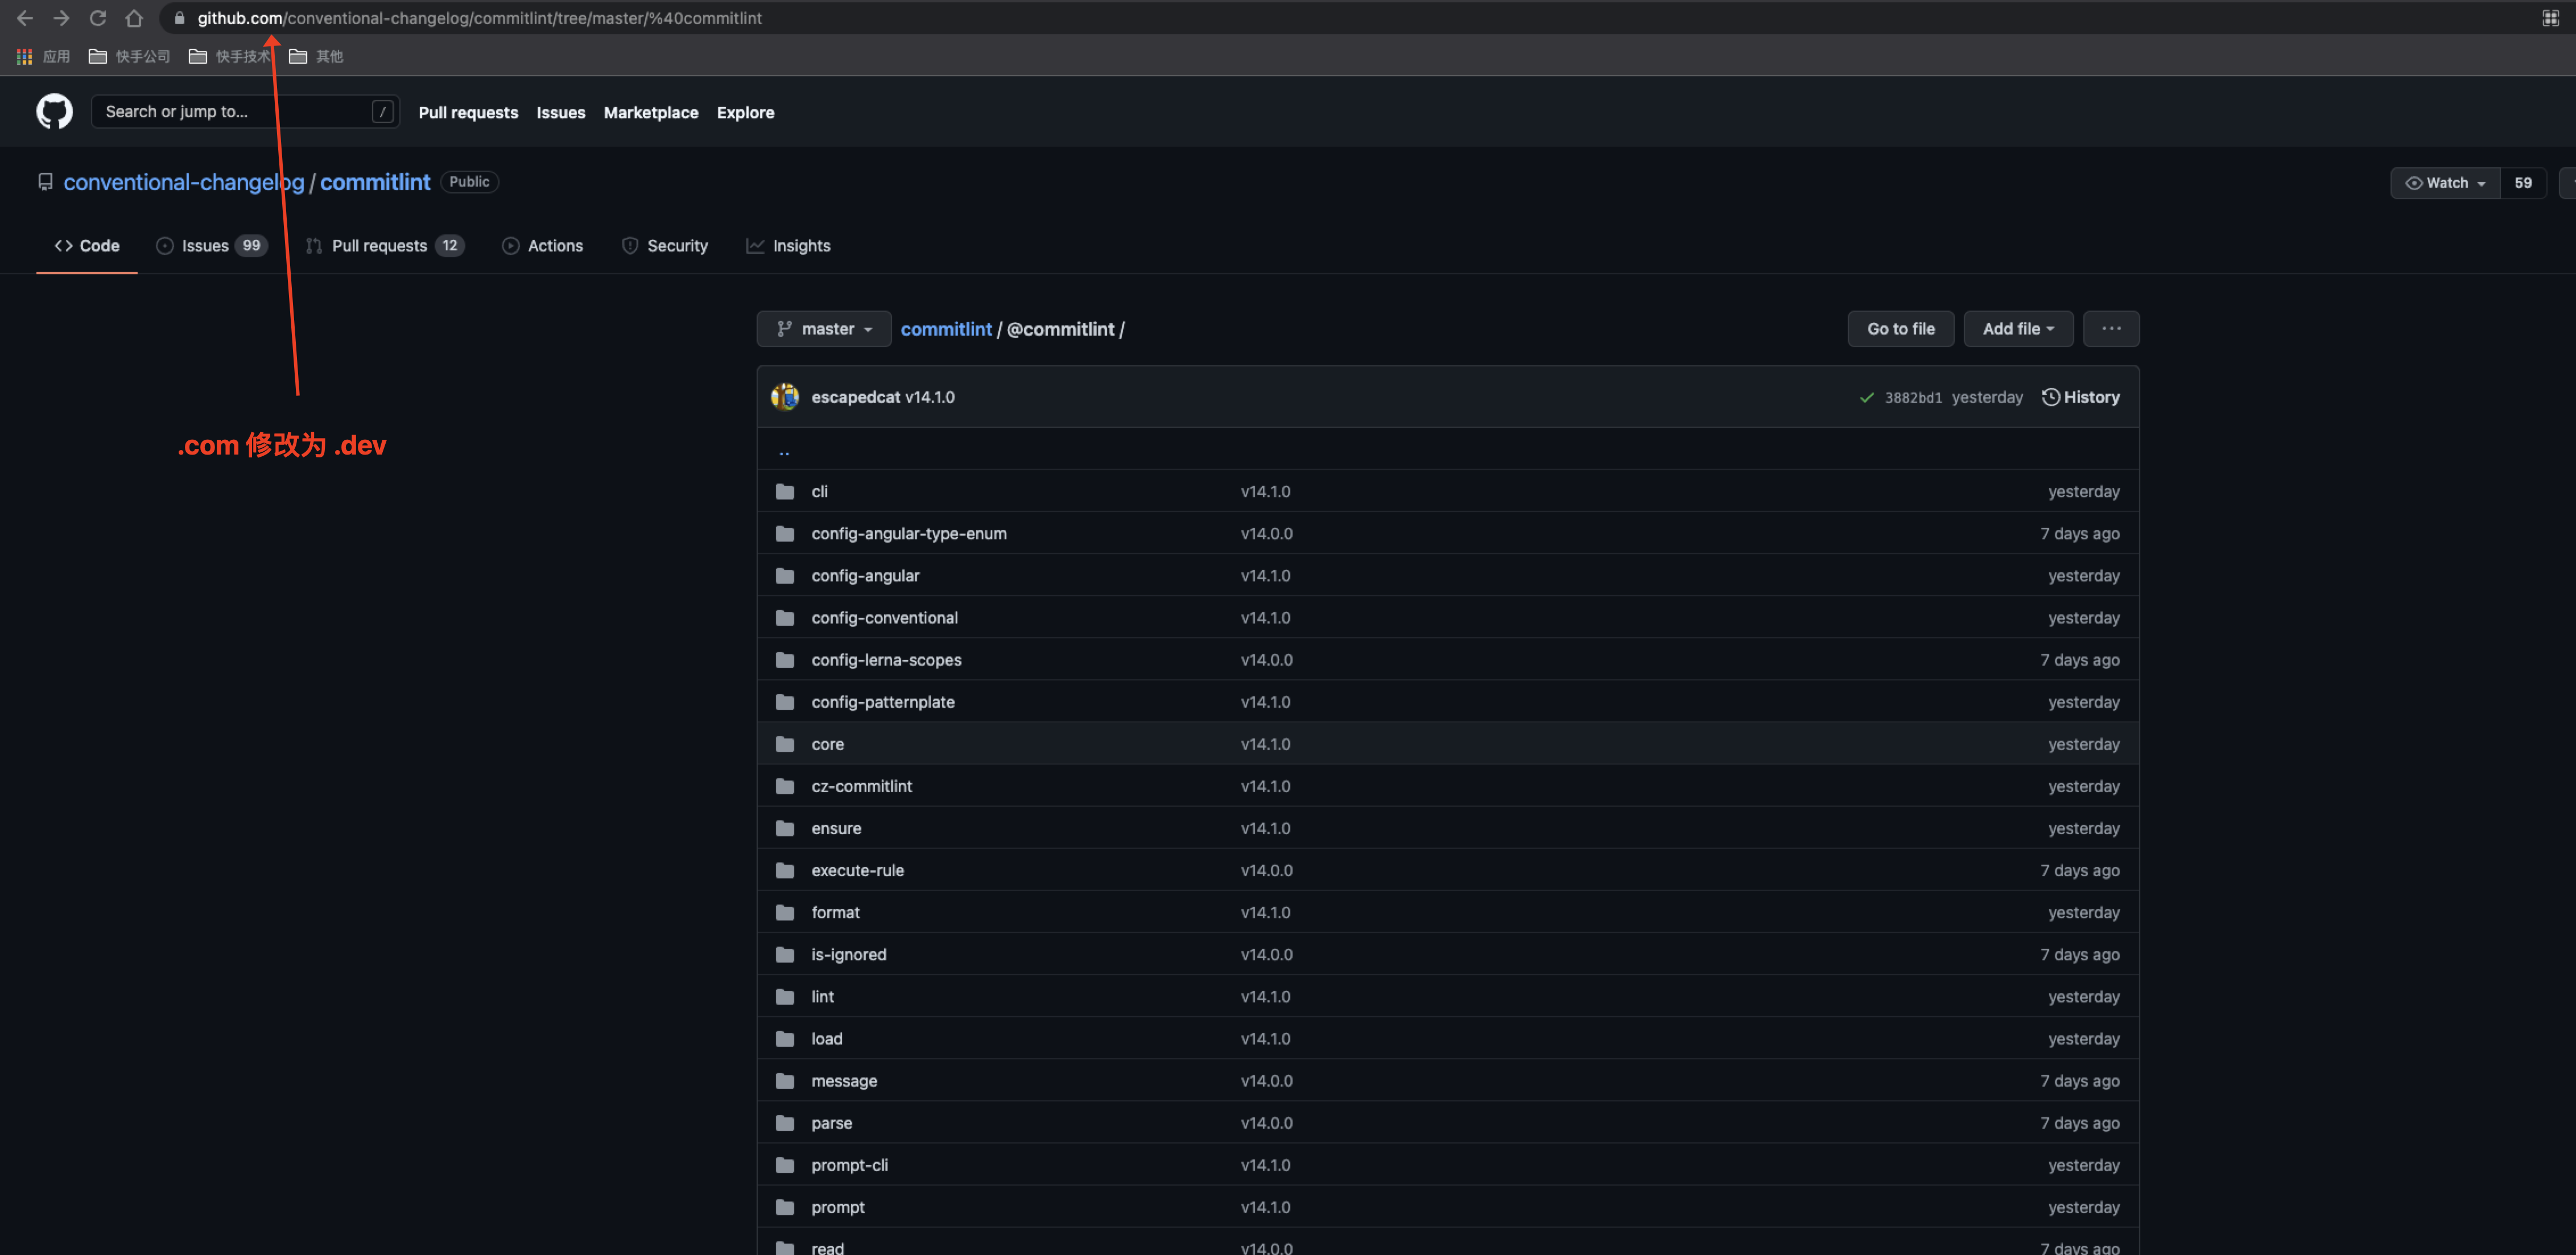The height and width of the screenshot is (1255, 2576).
Task: Click the browser extensions icon at top right
Action: [2550, 18]
